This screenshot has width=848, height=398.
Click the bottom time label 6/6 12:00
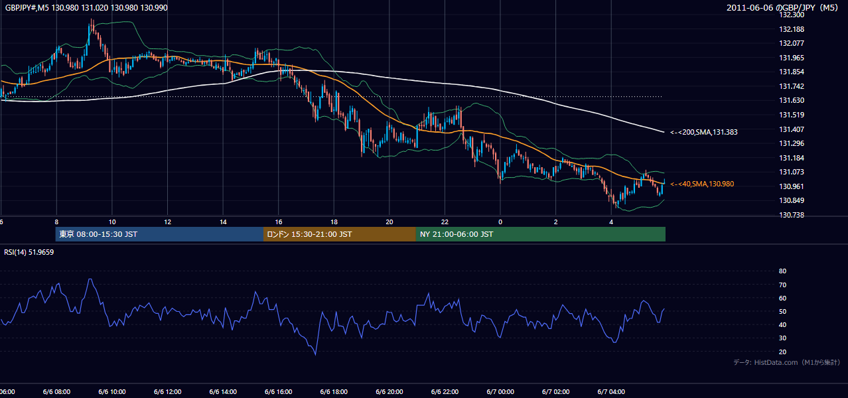167,392
